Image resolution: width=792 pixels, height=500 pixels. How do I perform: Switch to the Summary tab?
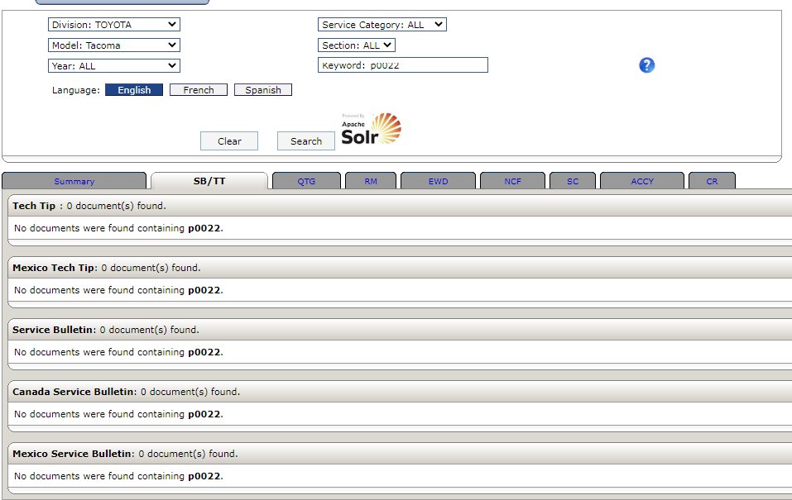click(x=74, y=181)
